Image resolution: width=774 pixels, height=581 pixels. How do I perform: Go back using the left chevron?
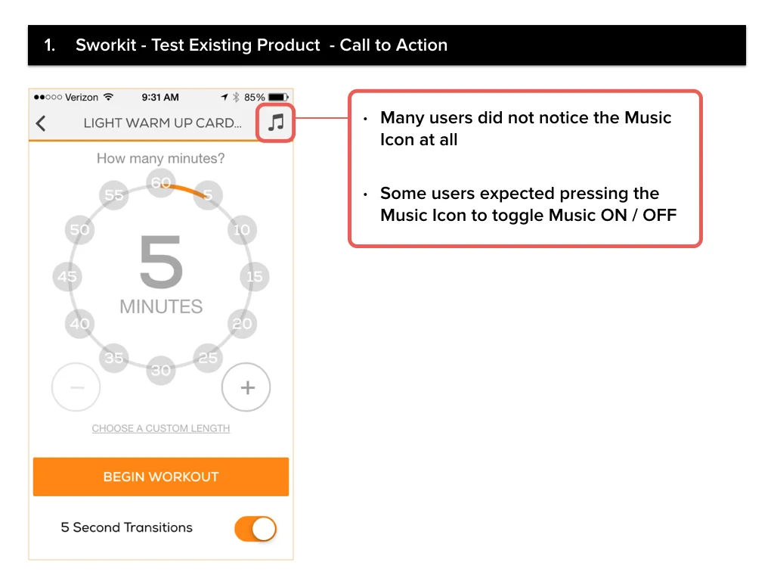[41, 123]
